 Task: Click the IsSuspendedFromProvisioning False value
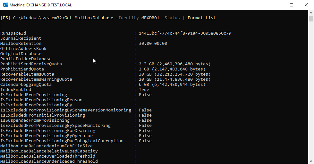tap(145, 120)
